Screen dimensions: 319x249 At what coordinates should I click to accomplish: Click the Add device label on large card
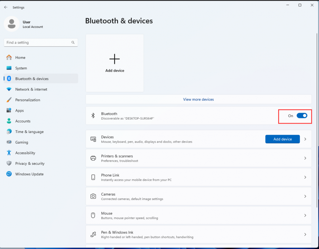[115, 71]
